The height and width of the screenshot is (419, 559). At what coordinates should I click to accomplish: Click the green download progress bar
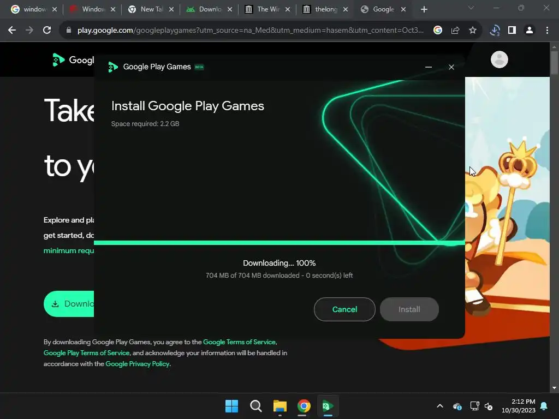(279, 243)
